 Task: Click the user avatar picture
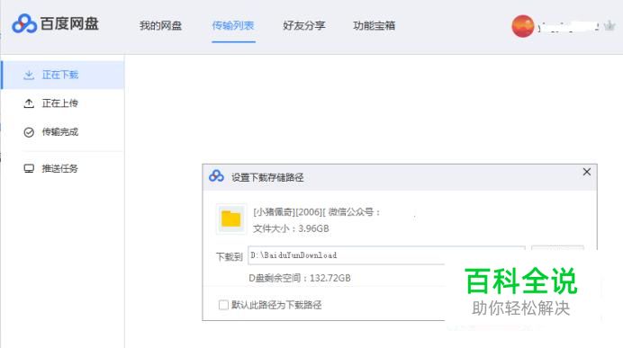click(x=522, y=26)
